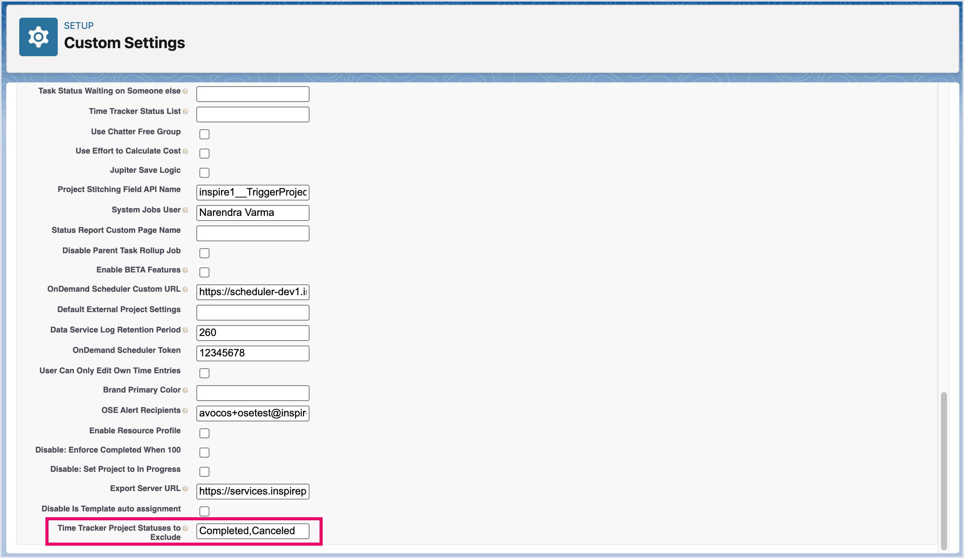Click the SETUP breadcrumb link
Viewport: 964px width, 558px height.
pos(79,26)
